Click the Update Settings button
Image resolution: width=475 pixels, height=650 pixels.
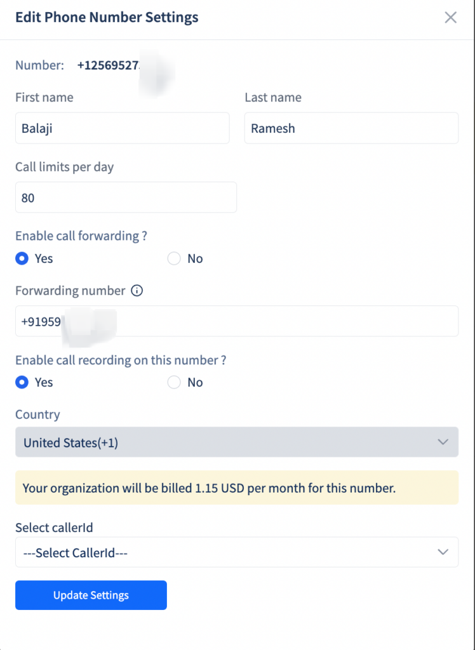point(91,595)
